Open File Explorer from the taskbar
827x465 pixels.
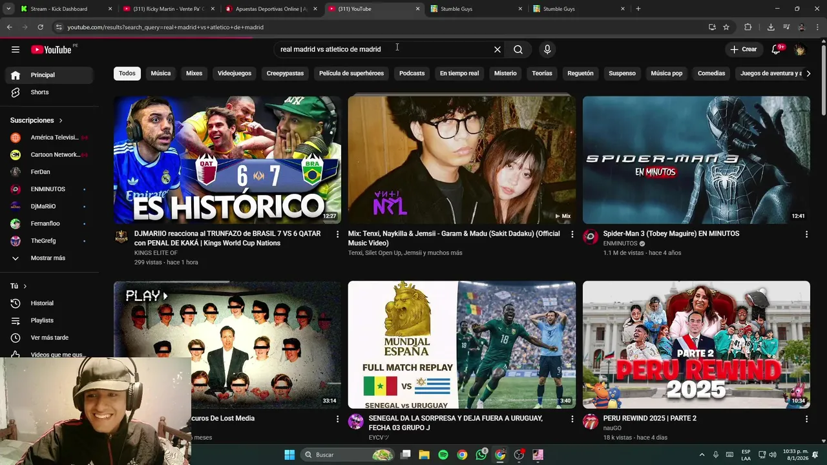424,455
